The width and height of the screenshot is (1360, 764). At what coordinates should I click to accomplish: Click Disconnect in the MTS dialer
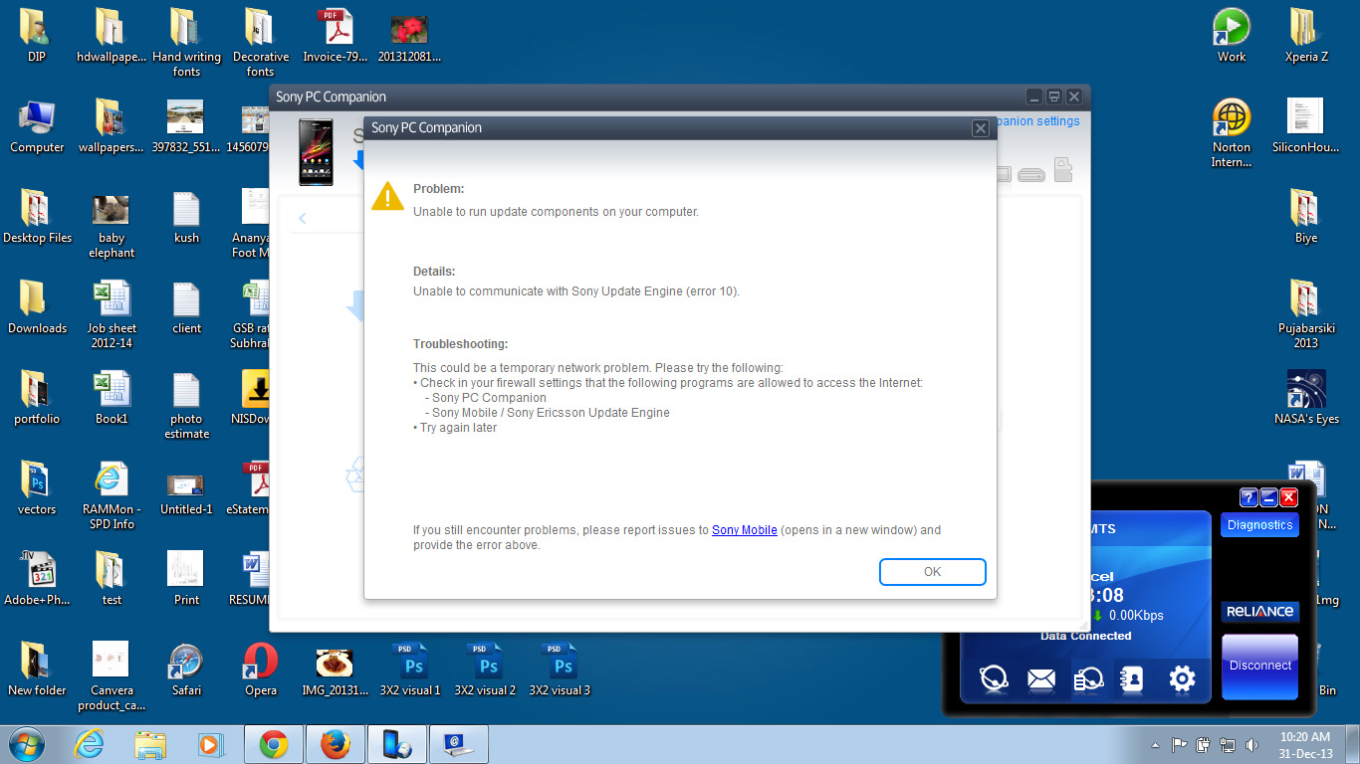point(1259,667)
